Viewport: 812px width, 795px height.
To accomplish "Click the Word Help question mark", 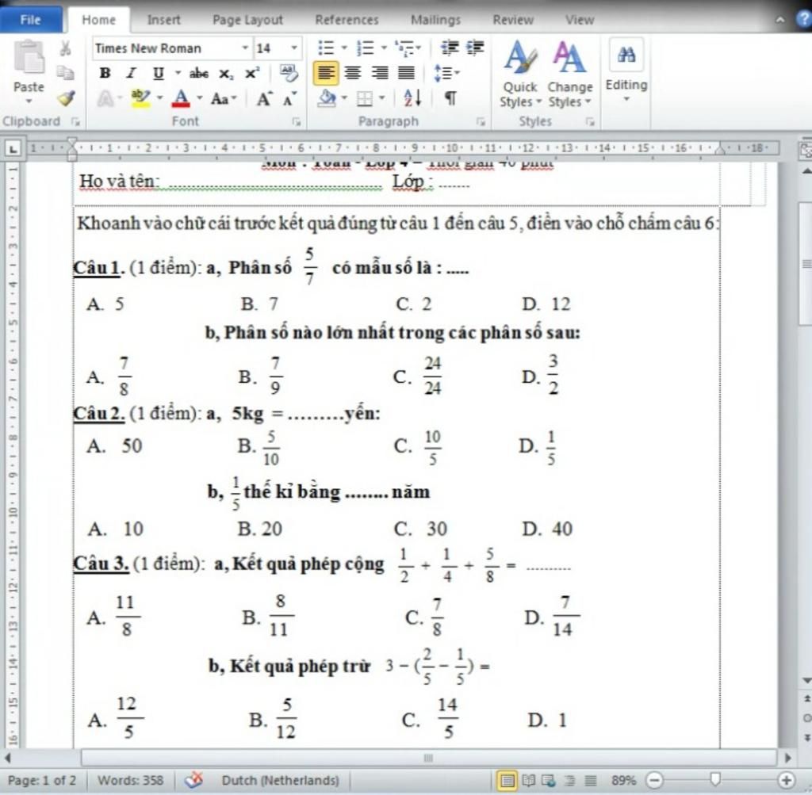I will pyautogui.click(x=804, y=19).
